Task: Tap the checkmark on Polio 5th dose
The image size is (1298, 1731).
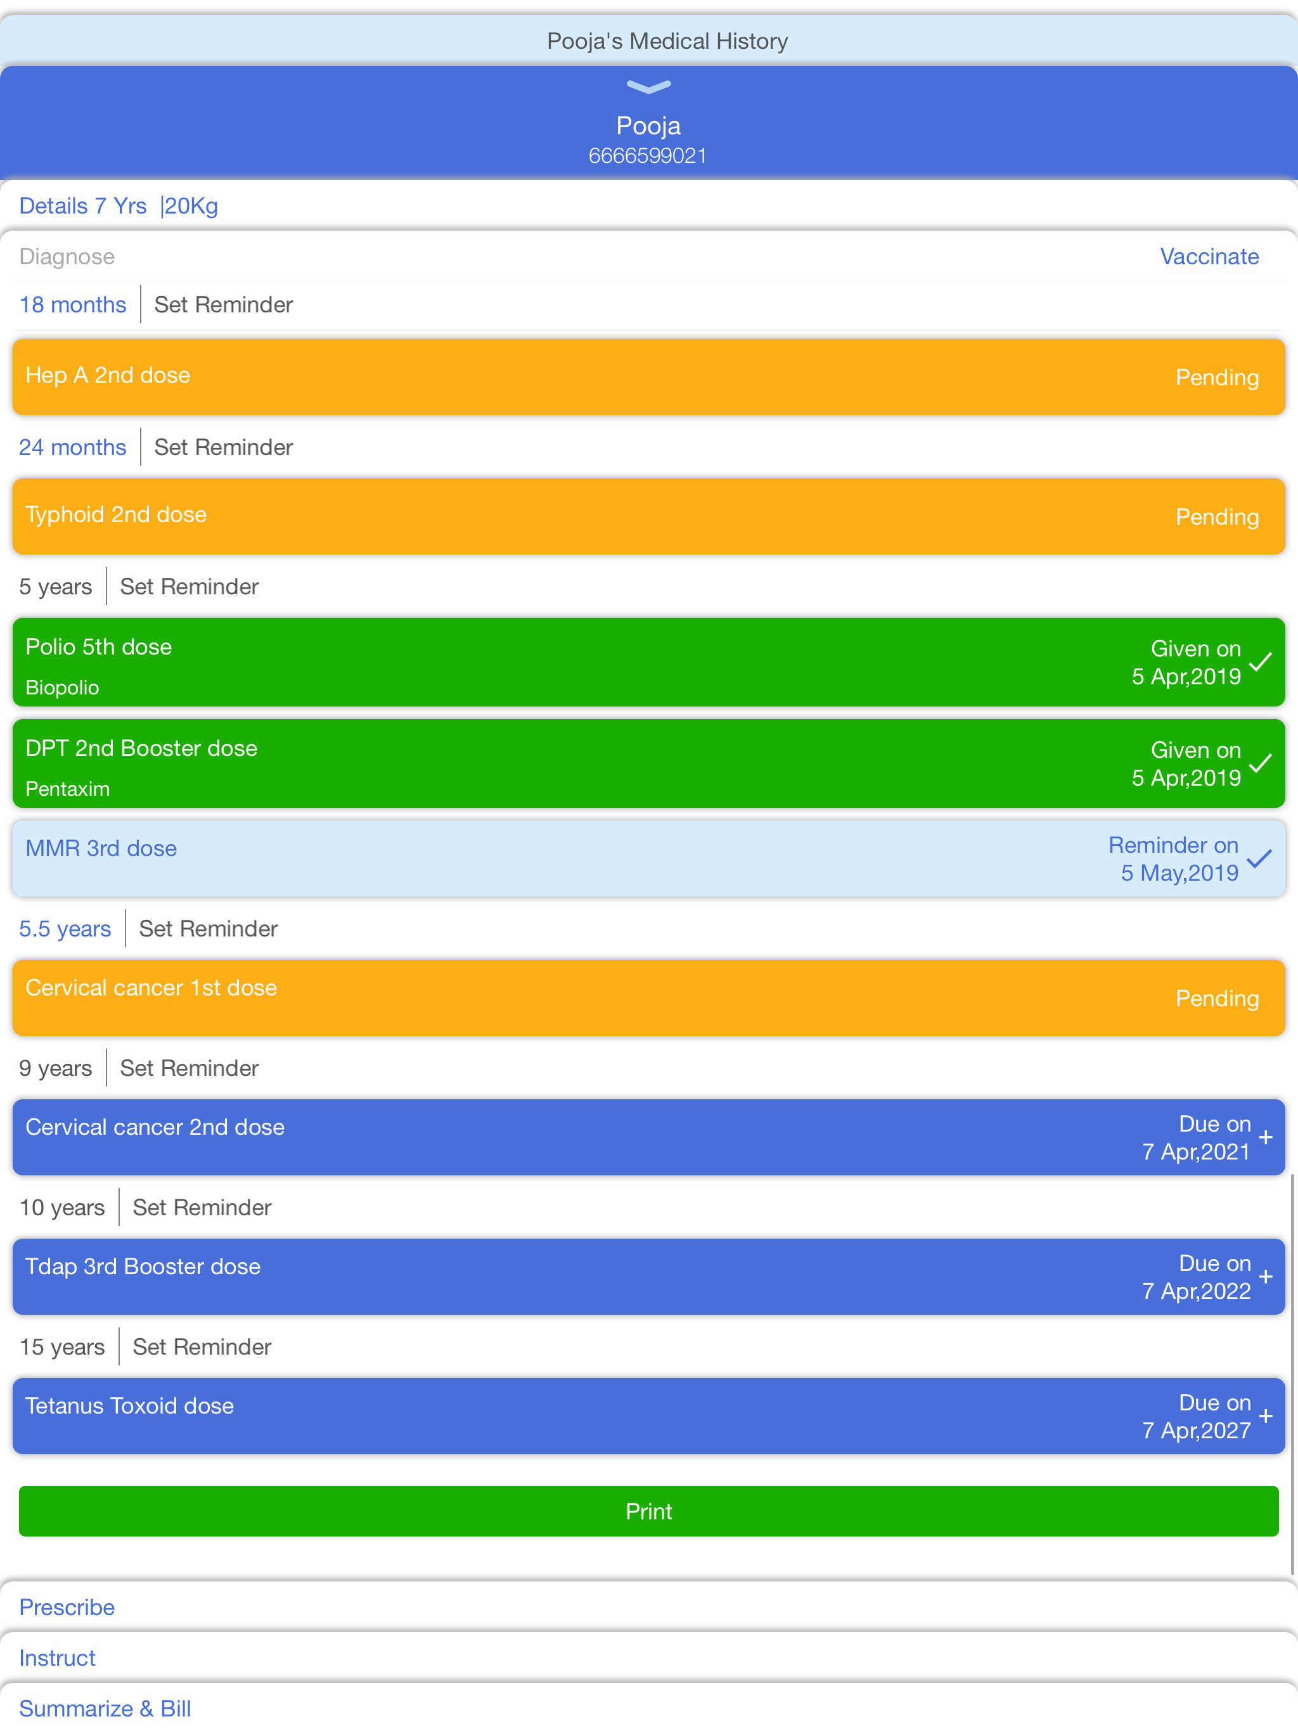Action: (x=1261, y=662)
